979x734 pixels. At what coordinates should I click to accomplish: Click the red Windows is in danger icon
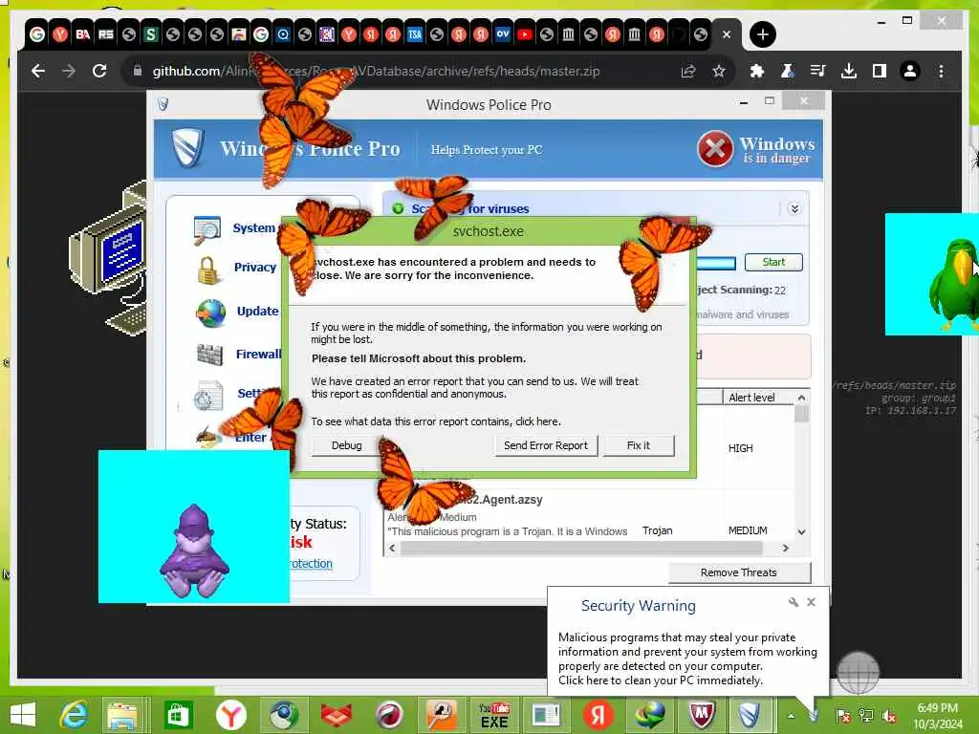click(x=714, y=148)
